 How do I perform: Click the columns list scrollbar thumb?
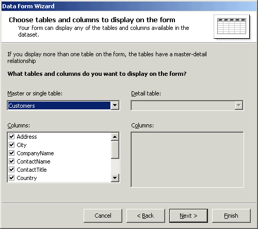tap(115, 150)
